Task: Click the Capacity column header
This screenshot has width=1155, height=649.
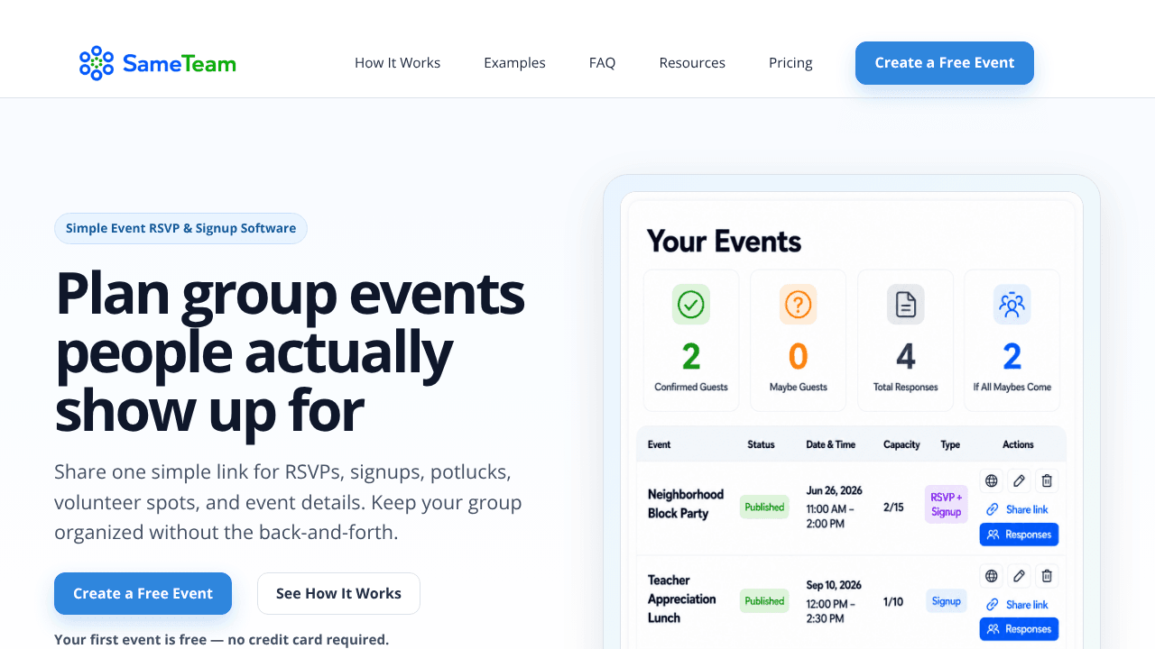Action: (901, 444)
